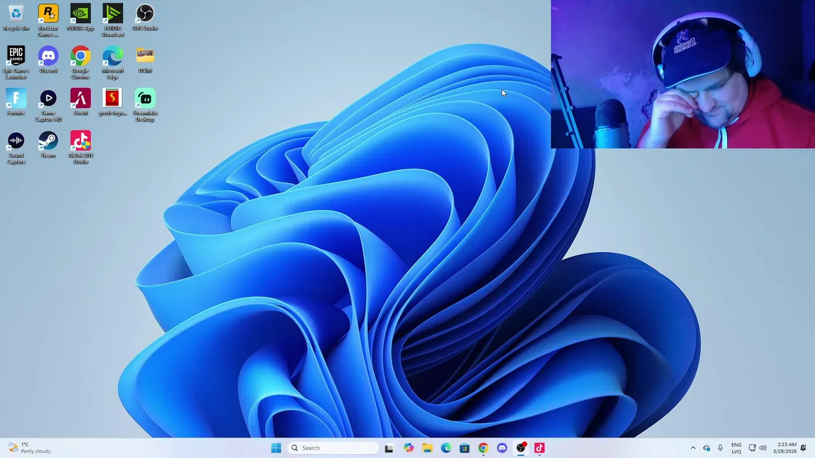The height and width of the screenshot is (458, 815).
Task: Open Task View from the taskbar
Action: 389,448
